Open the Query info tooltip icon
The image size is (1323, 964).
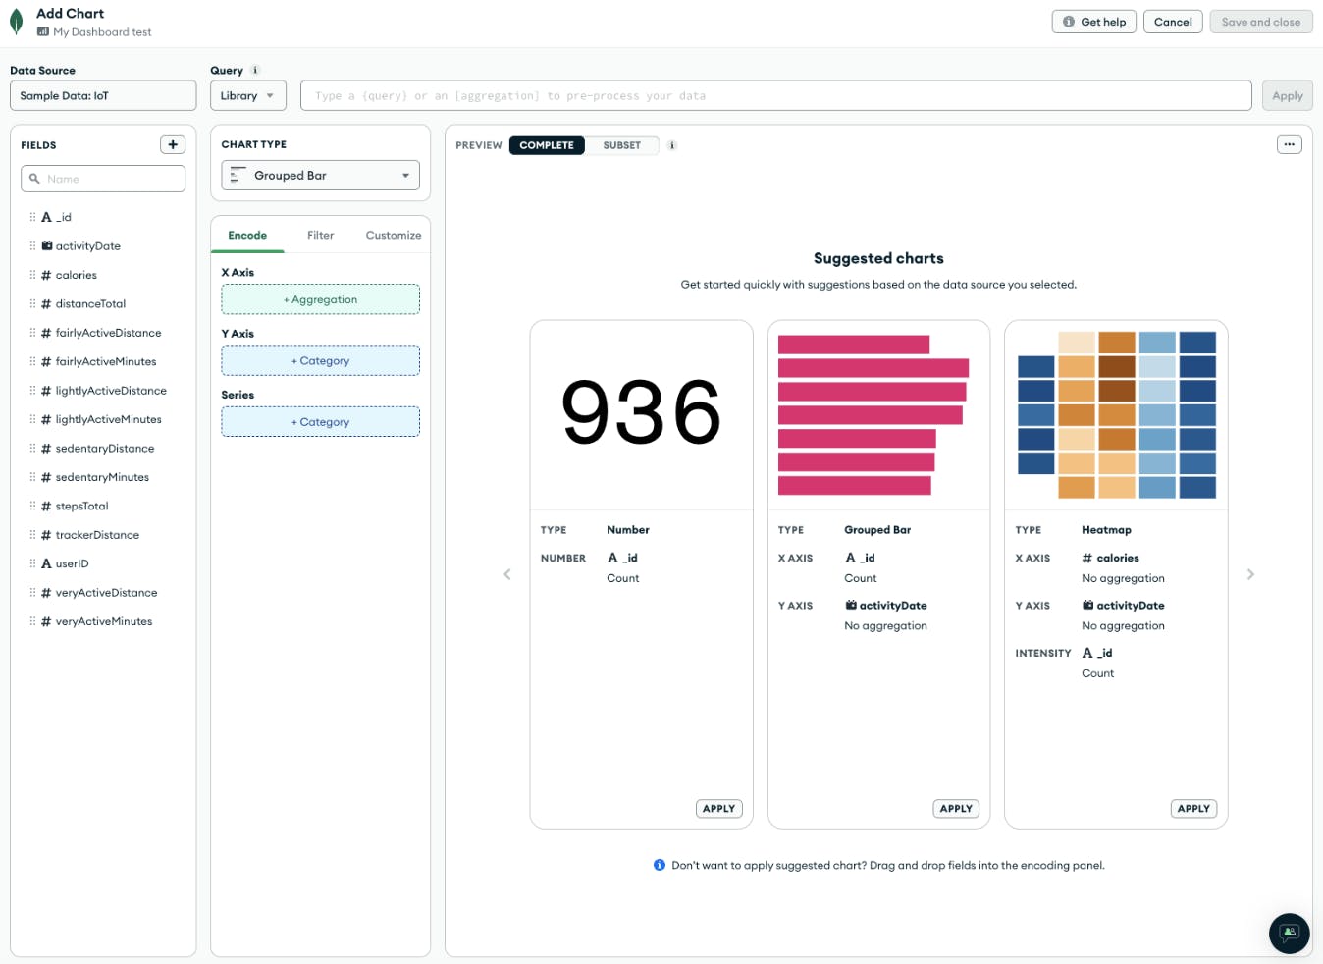point(255,70)
